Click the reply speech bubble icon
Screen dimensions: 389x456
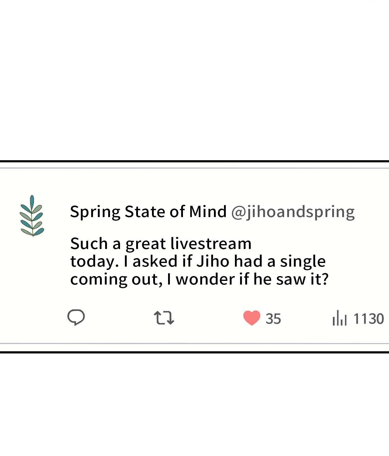tap(76, 318)
